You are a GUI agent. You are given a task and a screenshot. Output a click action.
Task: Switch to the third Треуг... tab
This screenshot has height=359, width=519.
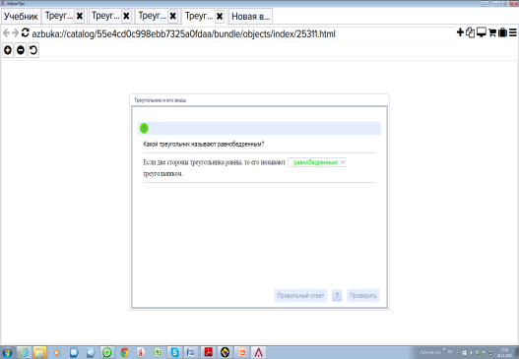coord(153,16)
